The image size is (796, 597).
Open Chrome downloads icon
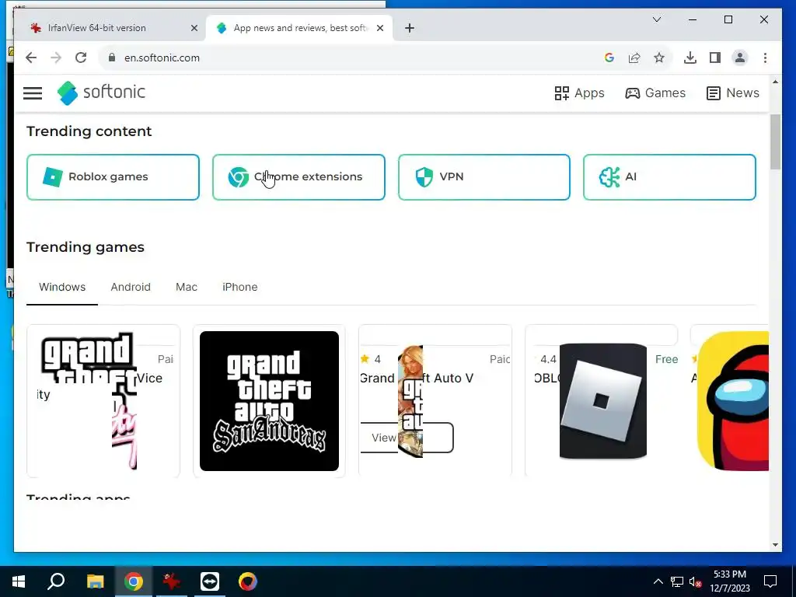point(690,58)
